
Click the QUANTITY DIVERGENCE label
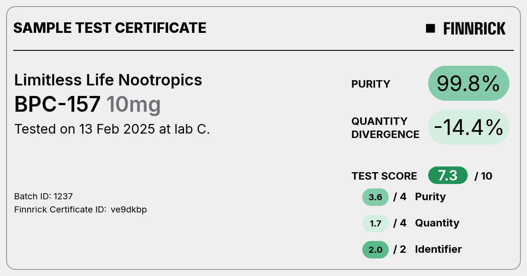coord(385,127)
